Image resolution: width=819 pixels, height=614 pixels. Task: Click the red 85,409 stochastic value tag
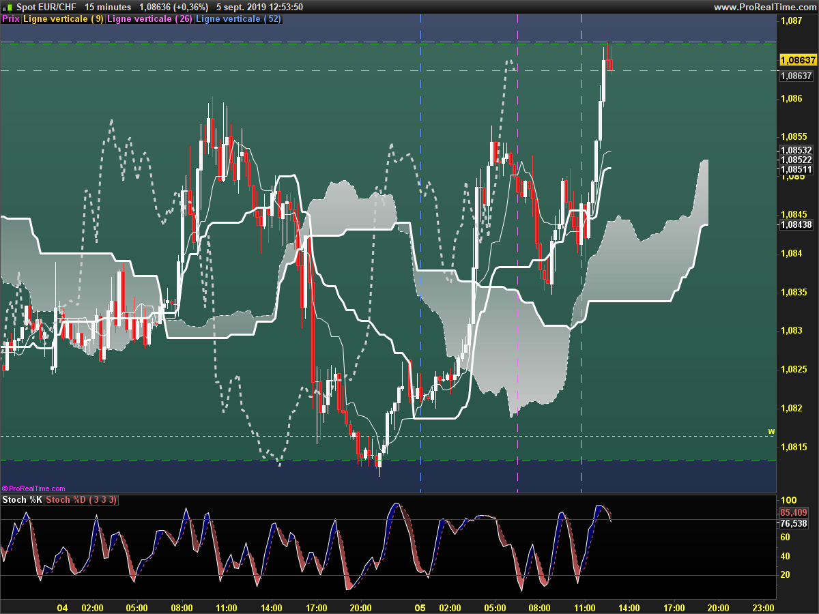tap(794, 512)
